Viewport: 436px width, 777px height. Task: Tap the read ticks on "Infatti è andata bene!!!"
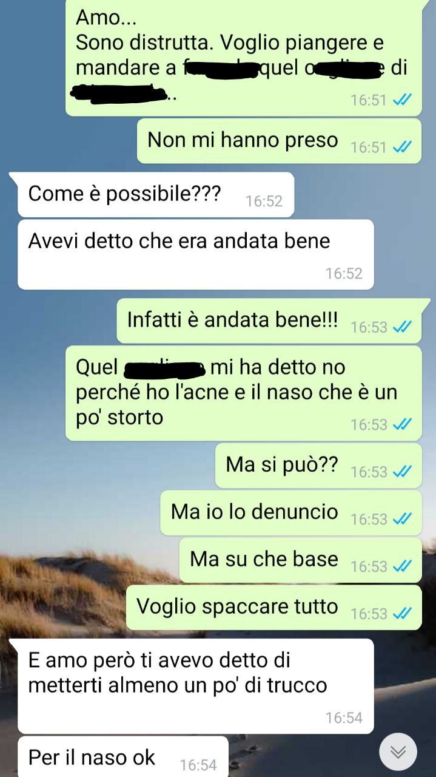coord(402,327)
